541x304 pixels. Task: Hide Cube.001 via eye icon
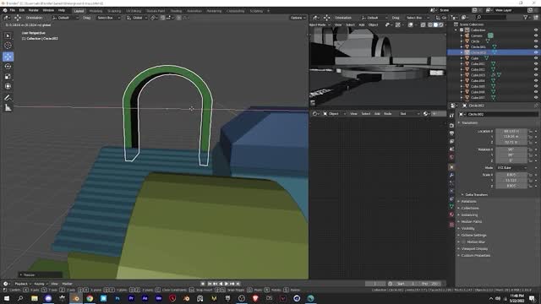click(536, 64)
